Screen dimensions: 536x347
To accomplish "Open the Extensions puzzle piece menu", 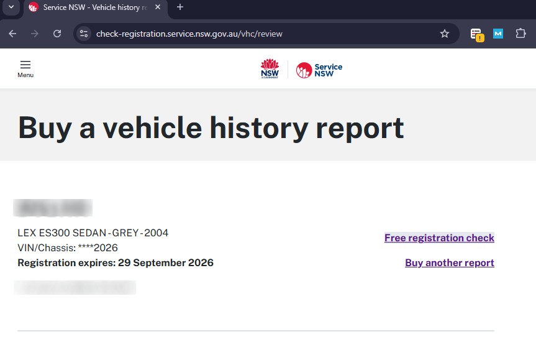I will coord(520,34).
